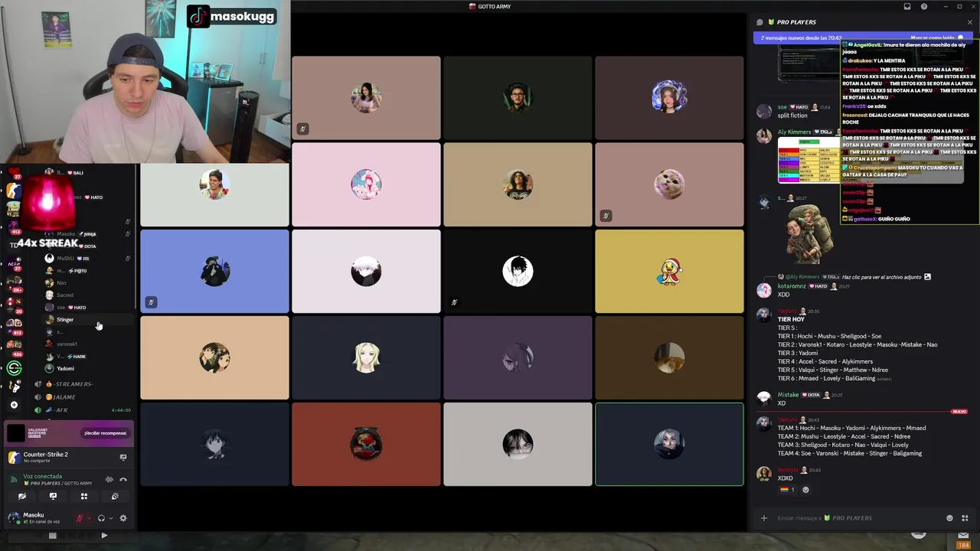980x551 pixels.
Task: Select varonsk1 in voice member list
Action: pyautogui.click(x=87, y=344)
